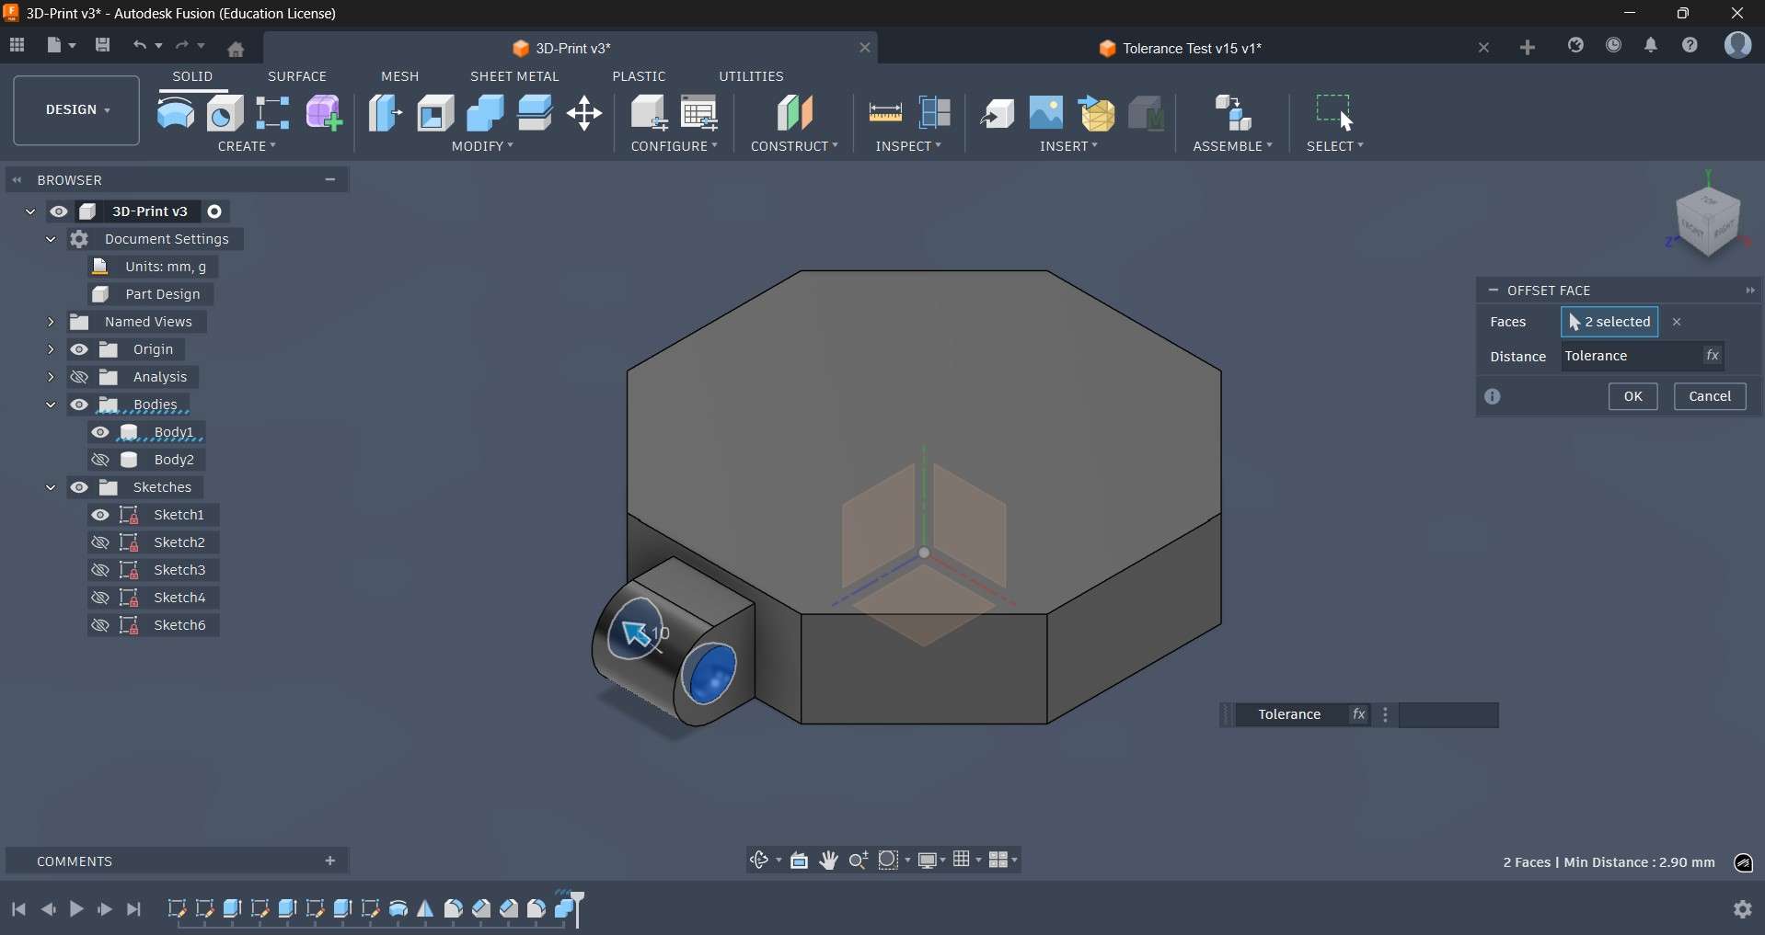1765x935 pixels.
Task: Show hidden Body2
Action: click(x=100, y=461)
